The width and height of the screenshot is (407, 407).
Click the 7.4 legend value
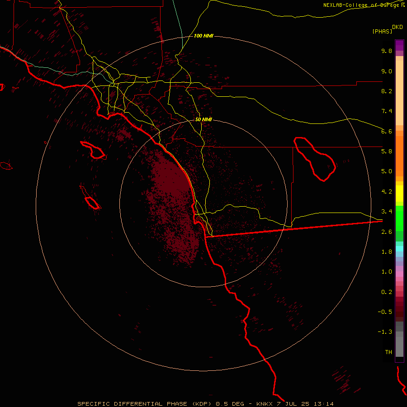[x=387, y=111]
